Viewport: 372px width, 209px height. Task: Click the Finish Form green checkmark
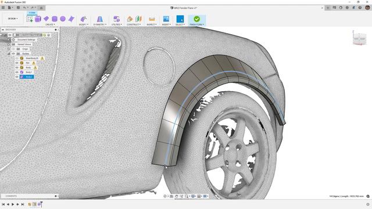(x=196, y=19)
